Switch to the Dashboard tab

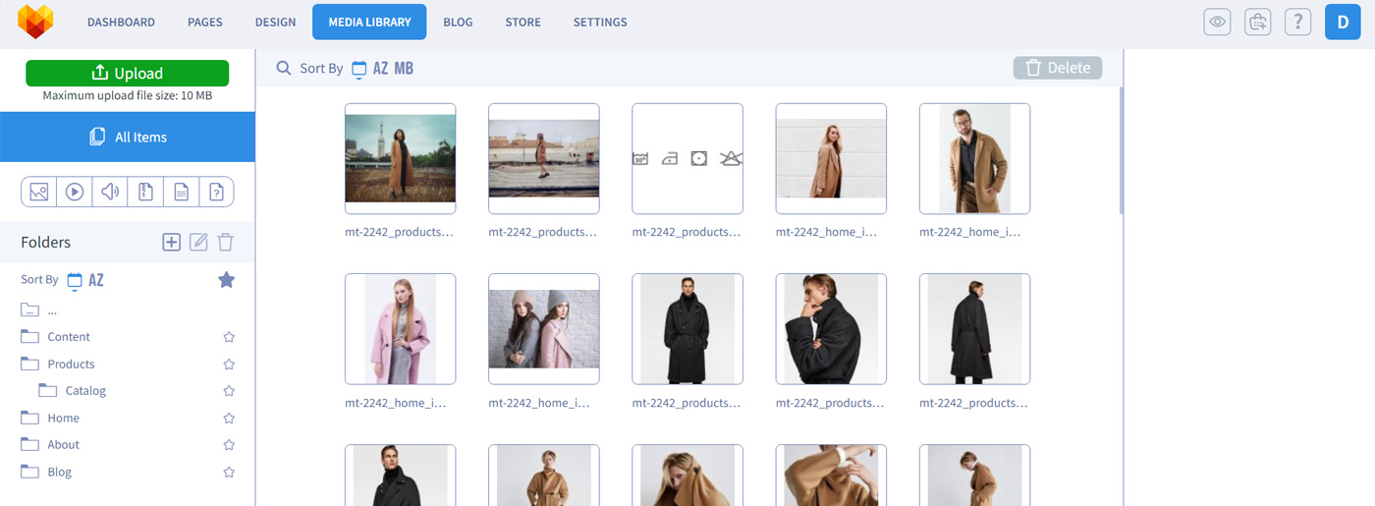coord(121,22)
